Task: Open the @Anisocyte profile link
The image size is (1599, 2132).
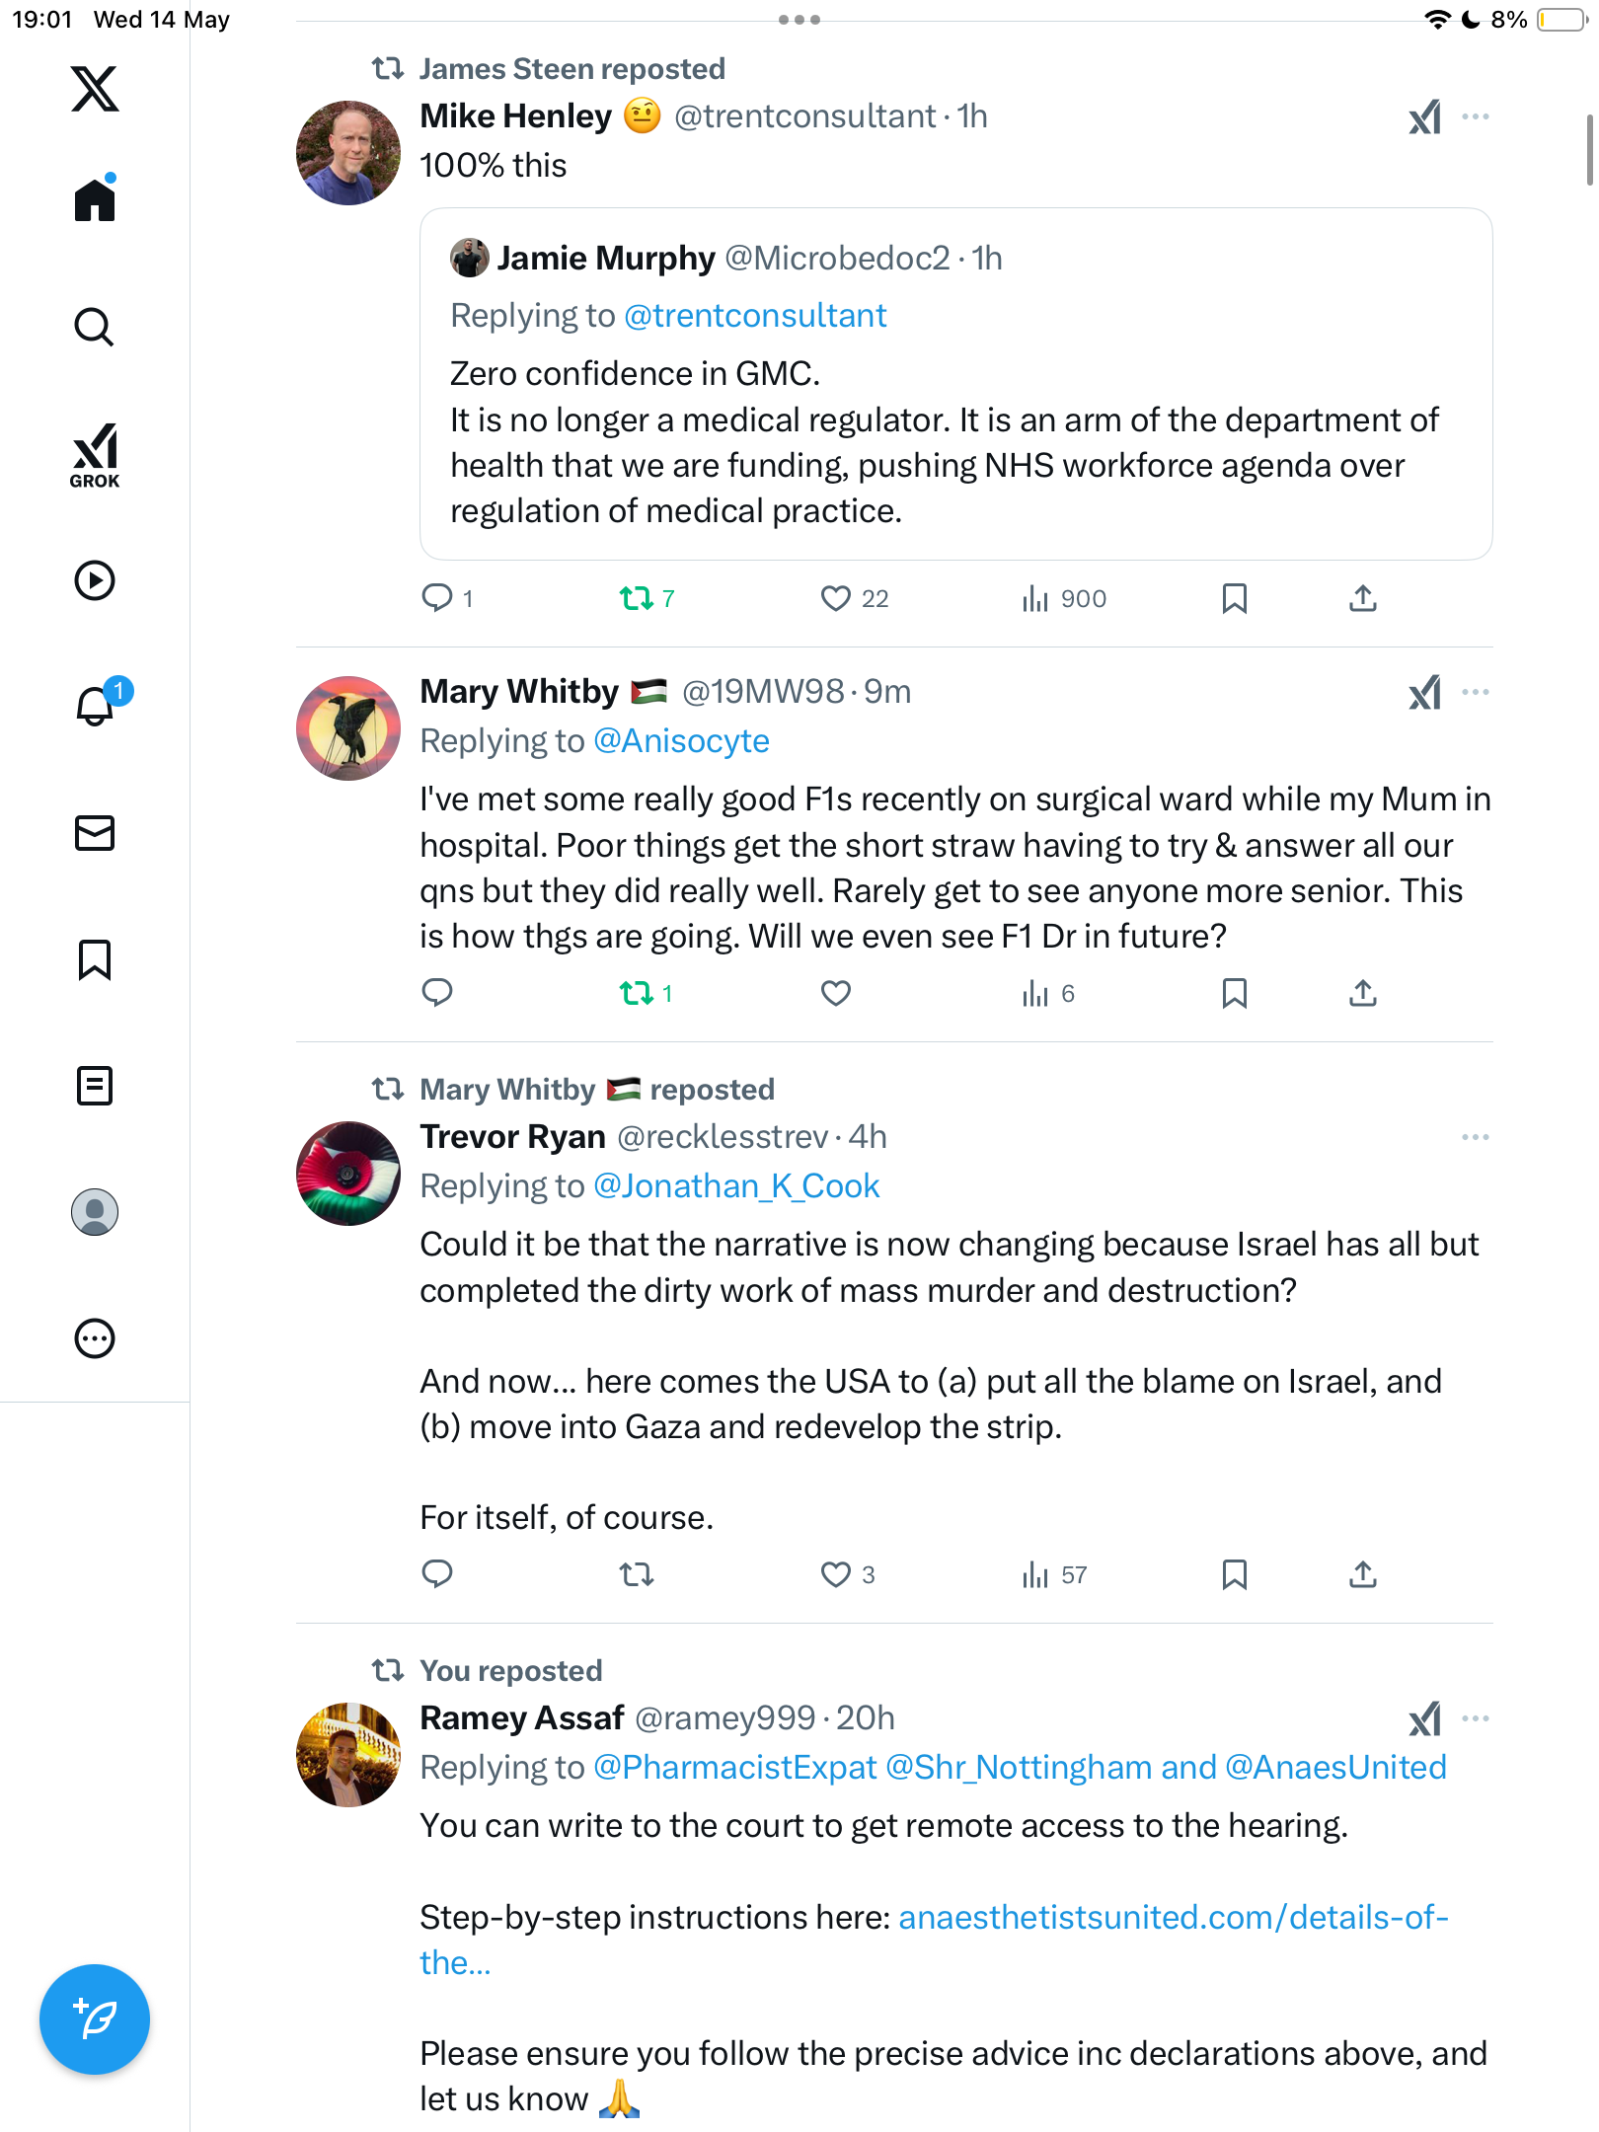Action: coord(681,741)
